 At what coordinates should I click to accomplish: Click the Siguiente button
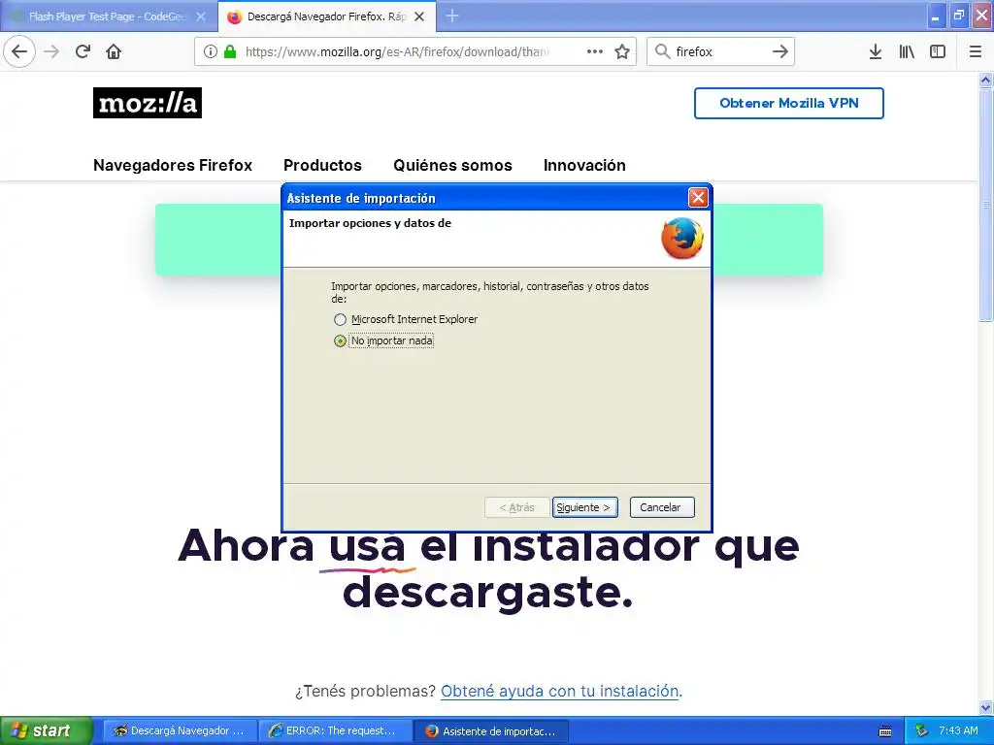coord(584,507)
